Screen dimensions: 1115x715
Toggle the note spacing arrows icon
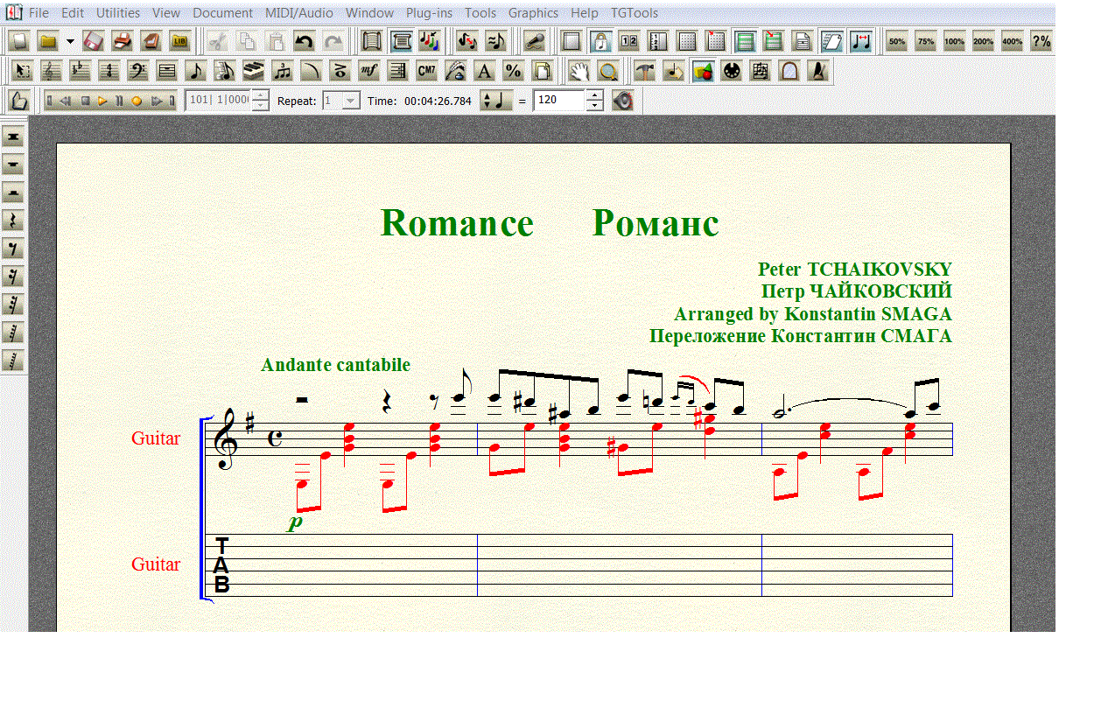pyautogui.click(x=859, y=41)
